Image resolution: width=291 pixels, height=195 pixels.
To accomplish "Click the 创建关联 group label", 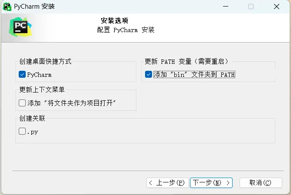I will [x=32, y=118].
